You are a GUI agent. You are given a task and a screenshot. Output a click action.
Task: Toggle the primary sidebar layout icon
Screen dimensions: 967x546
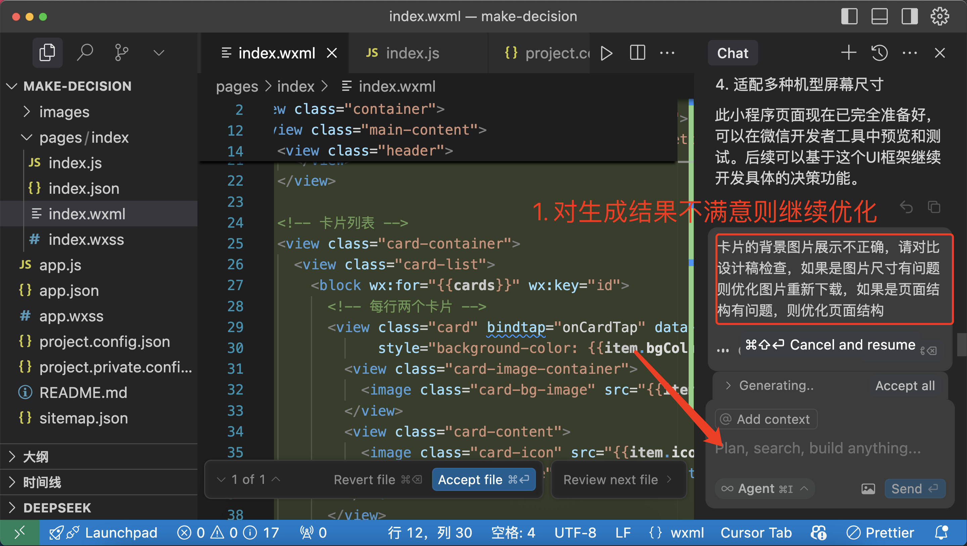click(849, 16)
